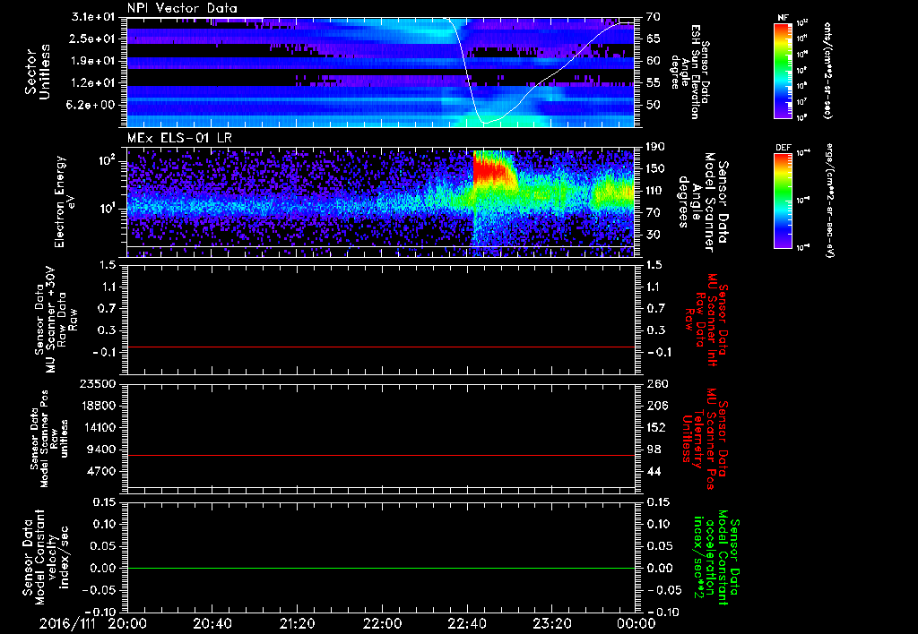
Task: Click the '110' scanner angle tick label
Action: click(x=655, y=191)
